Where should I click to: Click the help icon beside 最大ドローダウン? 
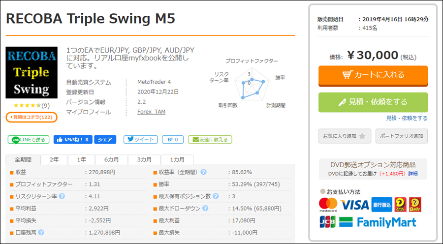point(205,208)
